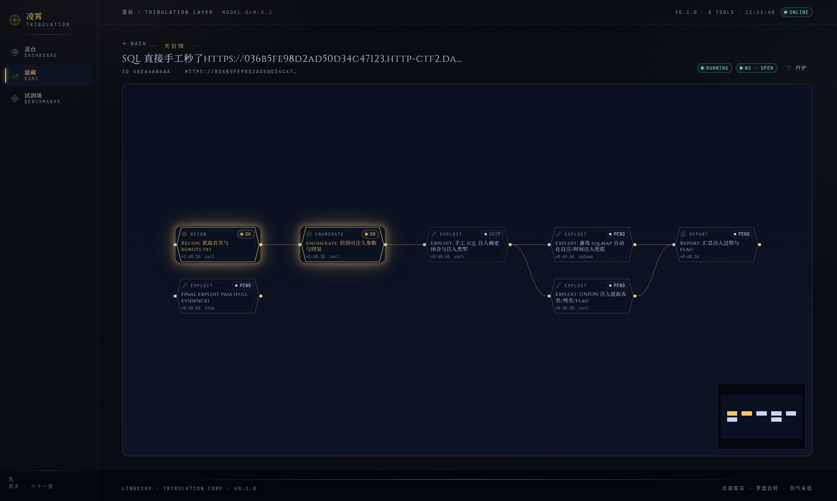Click the SKIP Exploit node output port
837x501 pixels.
point(510,245)
